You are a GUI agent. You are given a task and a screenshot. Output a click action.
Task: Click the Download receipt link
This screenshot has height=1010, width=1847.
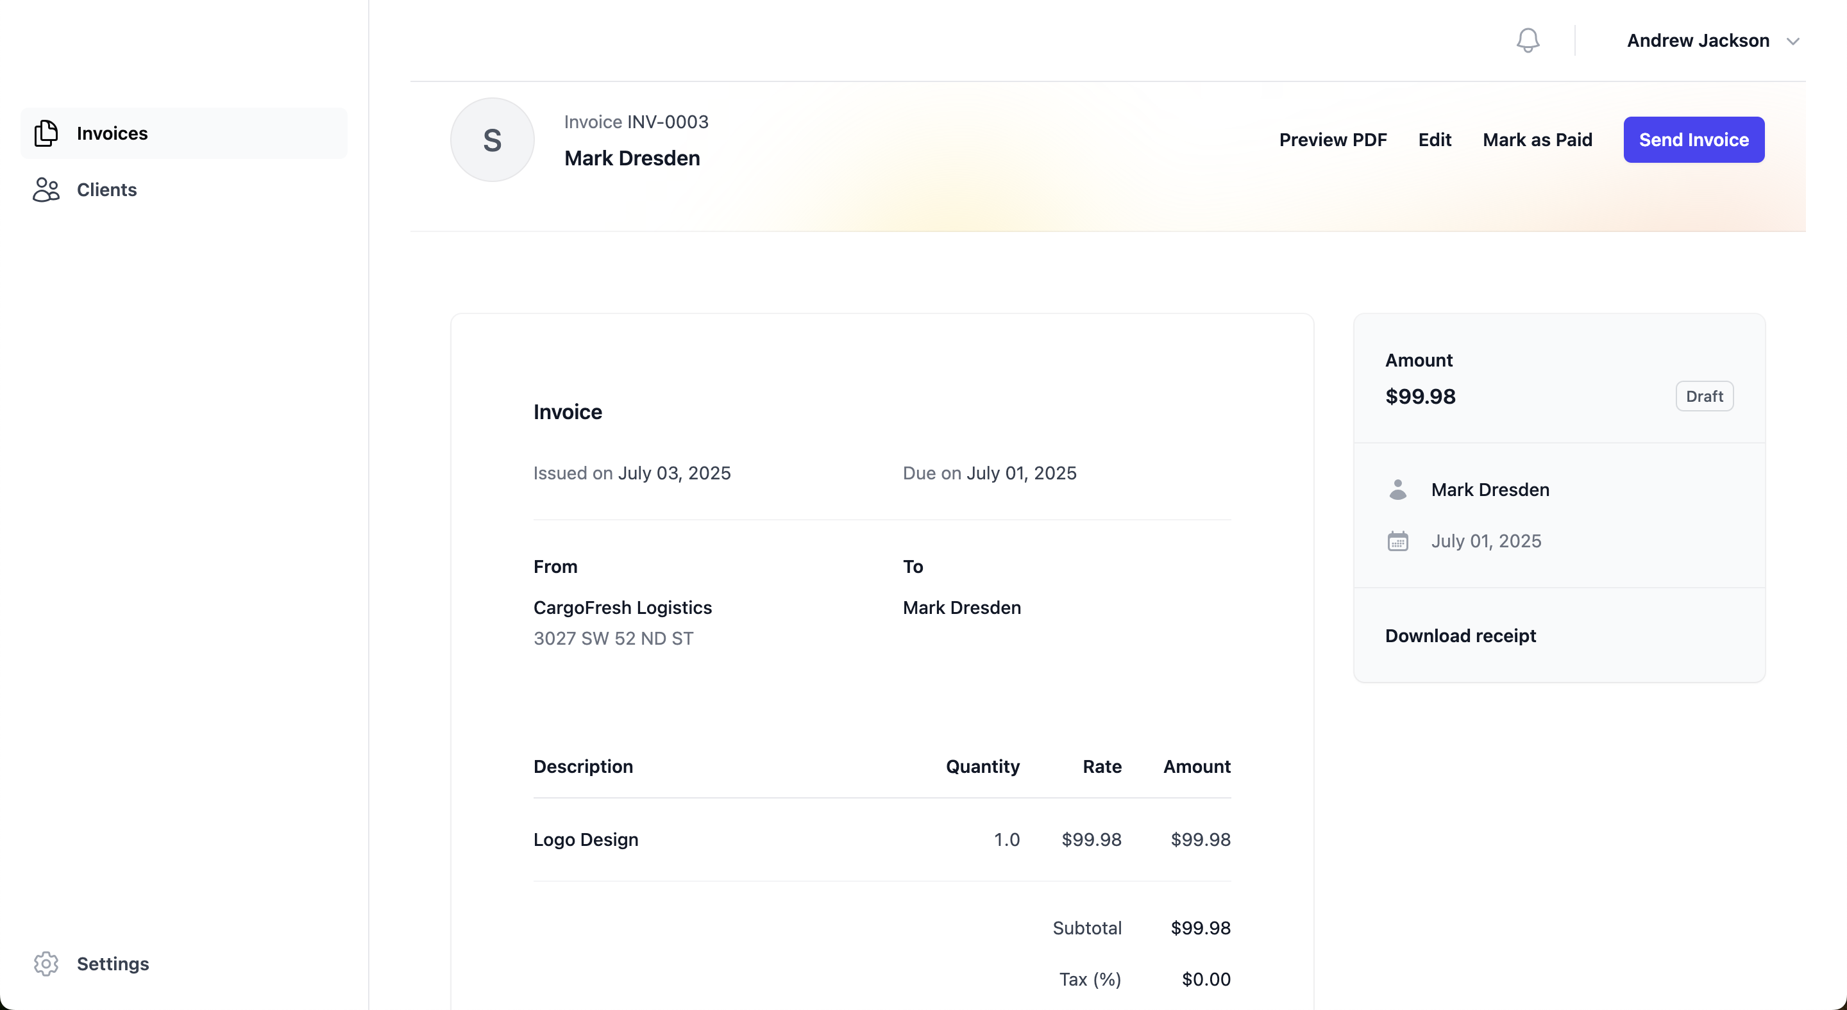(x=1460, y=635)
